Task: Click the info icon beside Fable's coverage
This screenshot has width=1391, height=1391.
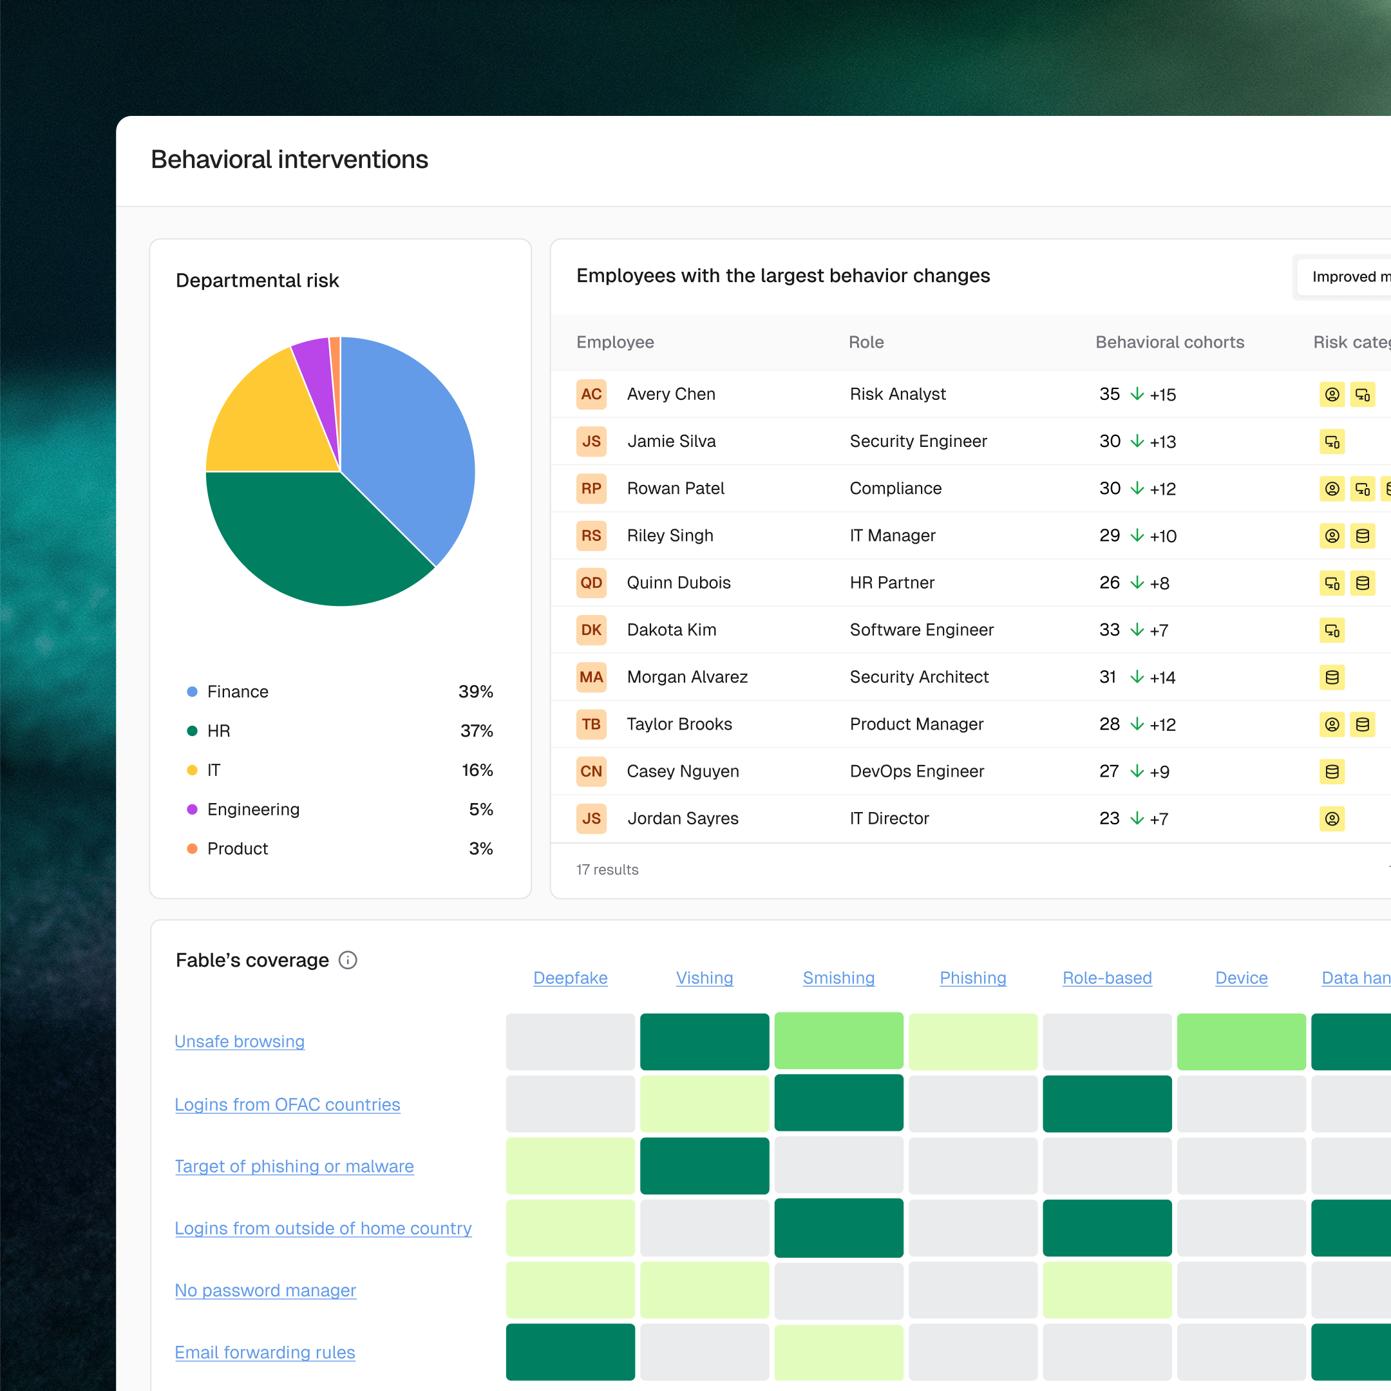Action: pos(348,960)
